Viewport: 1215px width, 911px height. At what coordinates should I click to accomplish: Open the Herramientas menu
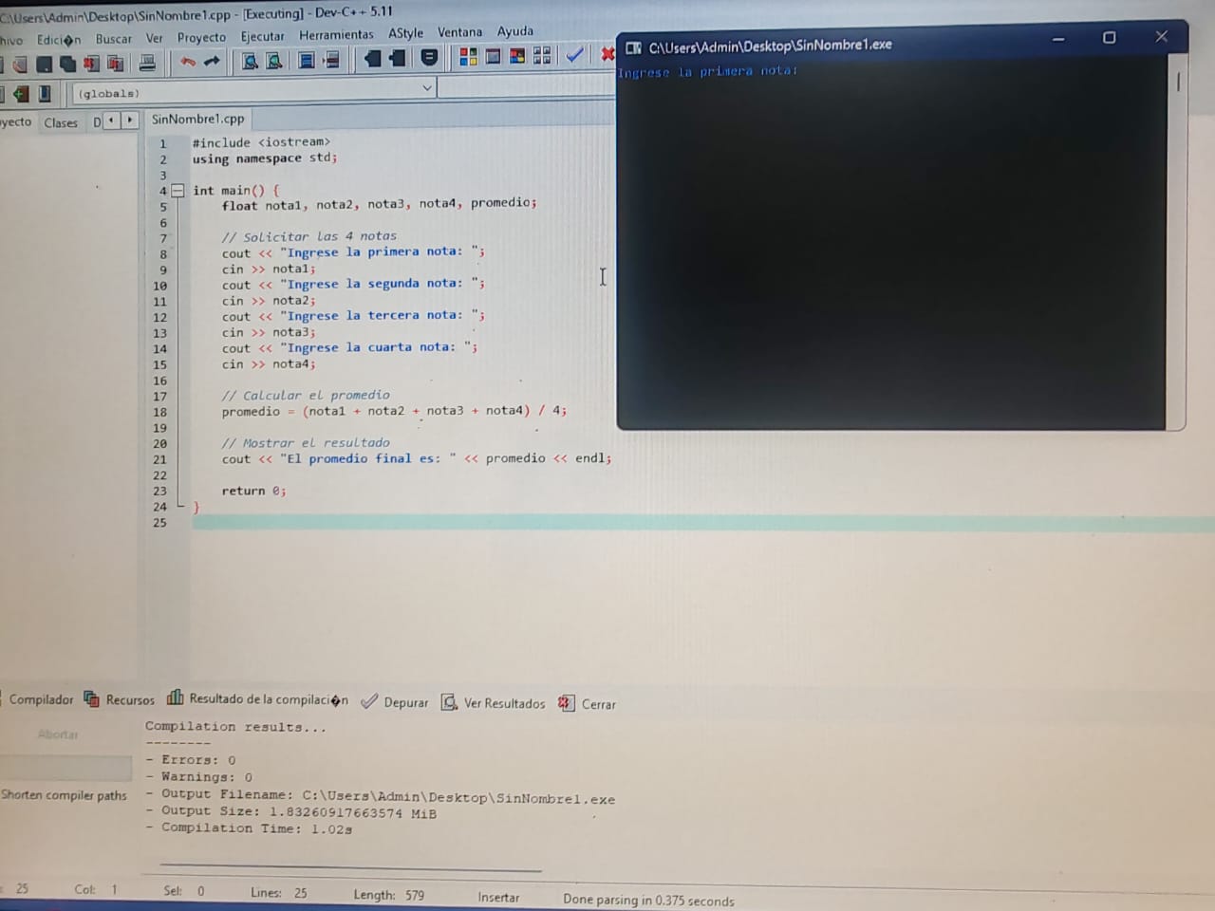pyautogui.click(x=336, y=35)
